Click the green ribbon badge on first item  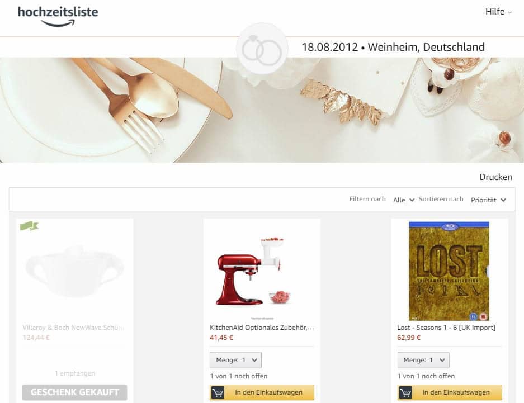30,226
